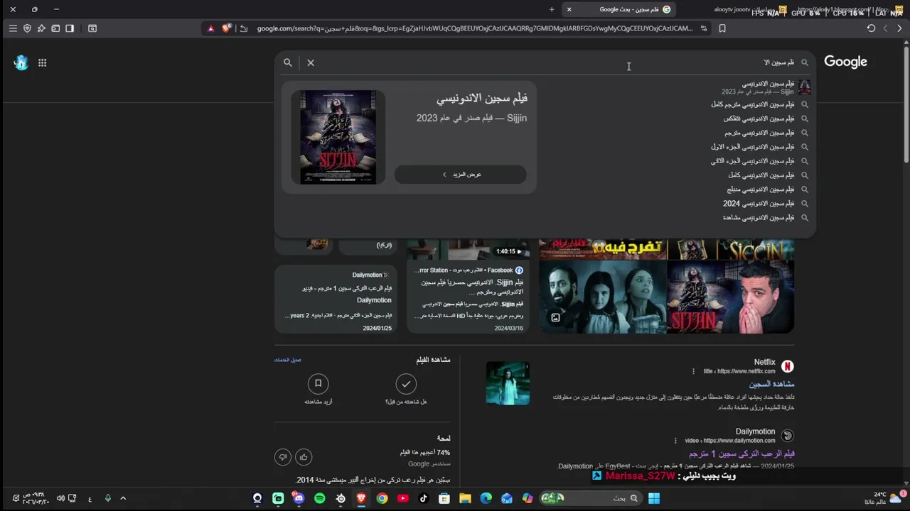Image resolution: width=910 pixels, height=511 pixels.
Task: Toggle the want-to-watch bookmark
Action: pos(318,383)
